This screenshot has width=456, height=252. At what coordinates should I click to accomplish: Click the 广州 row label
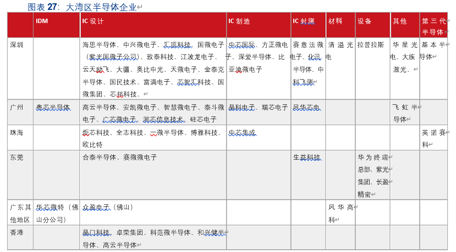[17, 108]
